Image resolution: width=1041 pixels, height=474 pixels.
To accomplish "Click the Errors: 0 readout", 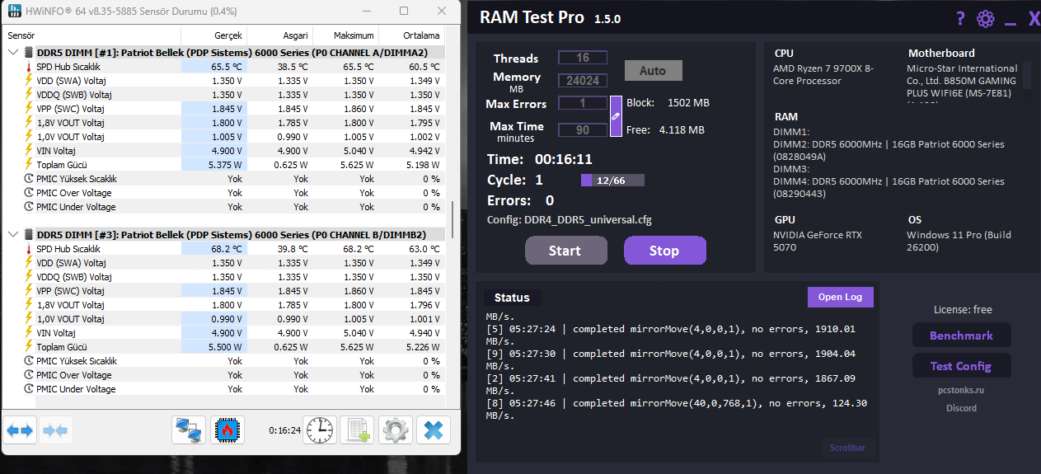I will [520, 200].
